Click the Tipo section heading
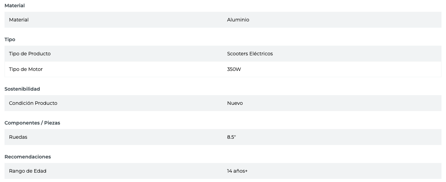The width and height of the screenshot is (446, 182). 10,39
